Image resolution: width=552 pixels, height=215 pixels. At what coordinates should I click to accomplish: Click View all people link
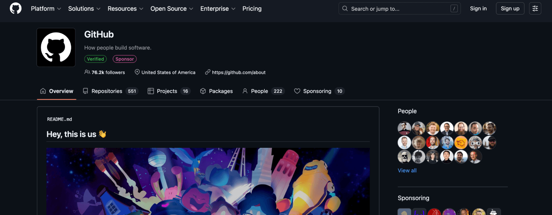click(x=407, y=171)
